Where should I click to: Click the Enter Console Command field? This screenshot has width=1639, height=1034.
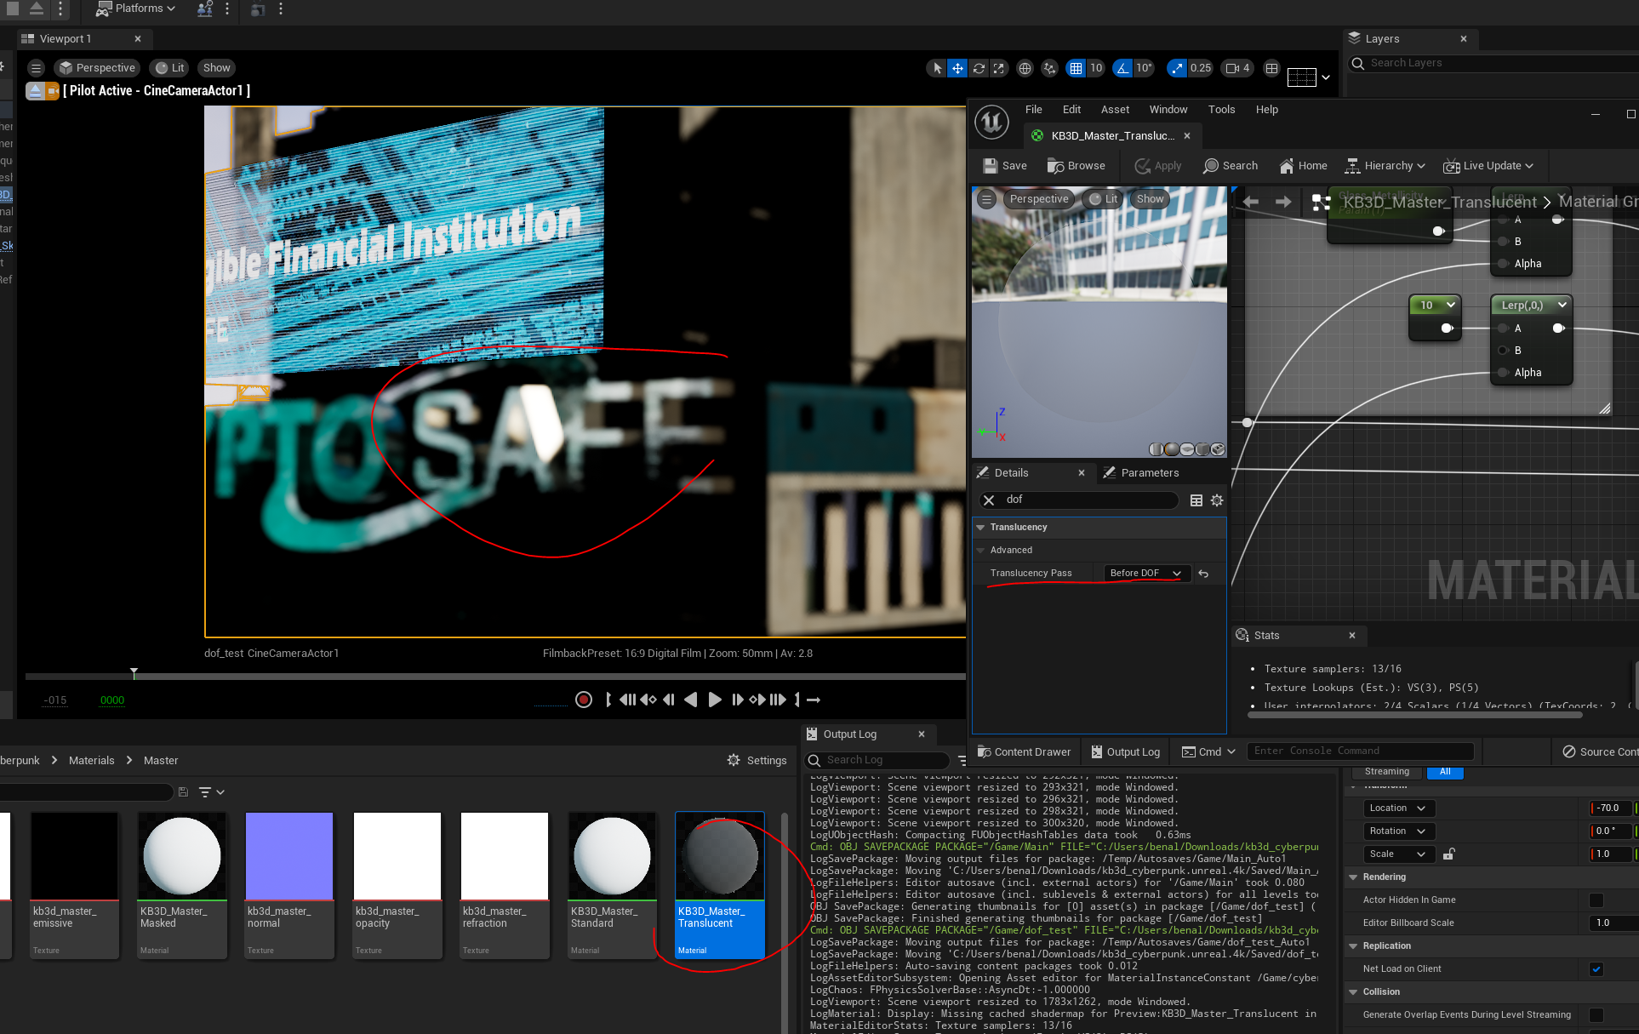[1362, 751]
